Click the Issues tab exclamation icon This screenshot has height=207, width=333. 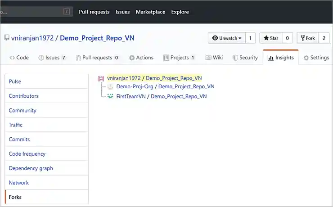41,58
